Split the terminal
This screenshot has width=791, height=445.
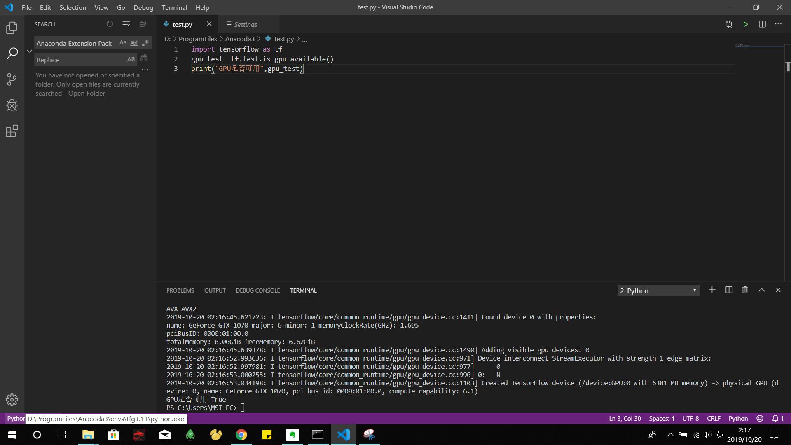(x=729, y=290)
